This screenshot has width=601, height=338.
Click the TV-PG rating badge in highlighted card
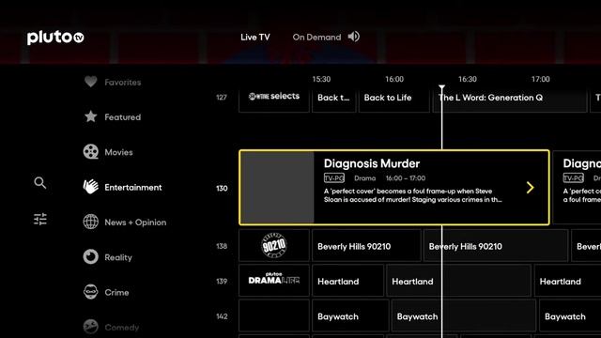point(334,178)
